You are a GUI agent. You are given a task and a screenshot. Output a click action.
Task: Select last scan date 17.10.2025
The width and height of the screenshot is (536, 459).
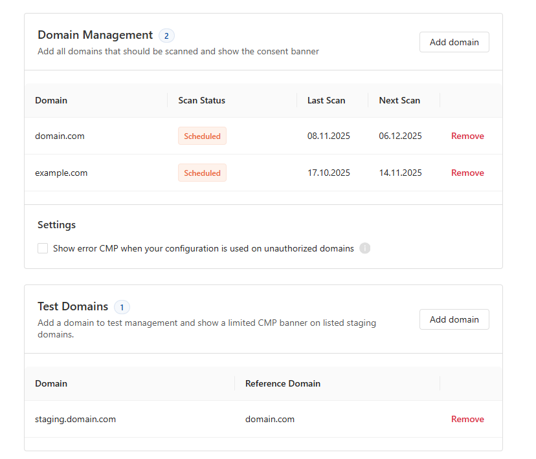pos(328,173)
